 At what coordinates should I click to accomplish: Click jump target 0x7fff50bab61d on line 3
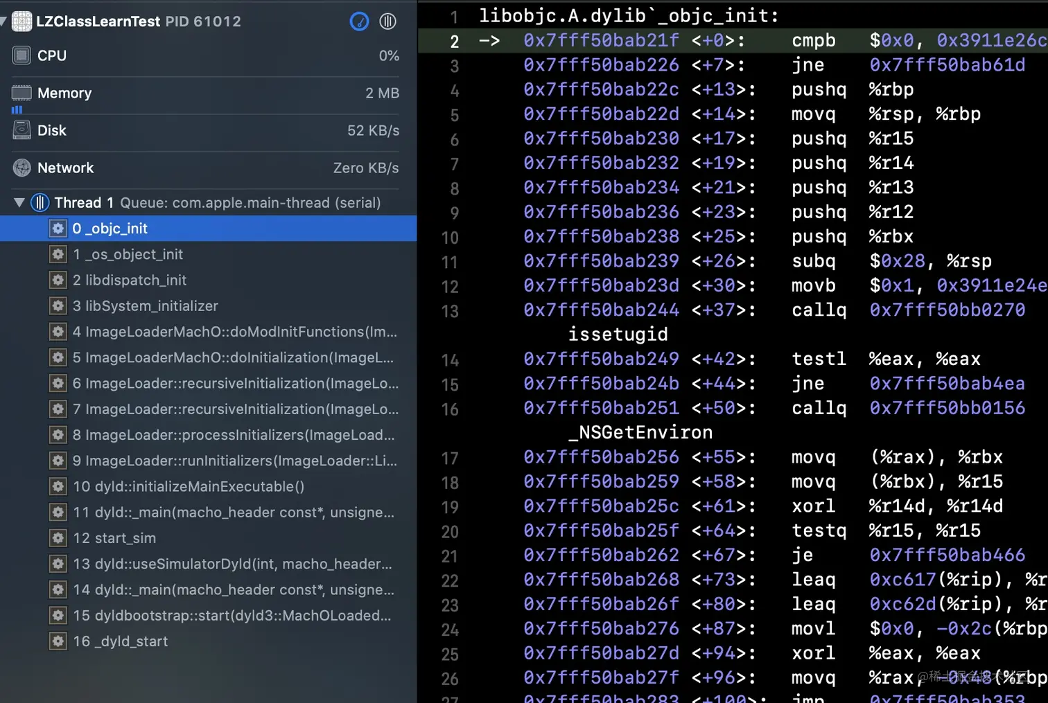point(947,65)
